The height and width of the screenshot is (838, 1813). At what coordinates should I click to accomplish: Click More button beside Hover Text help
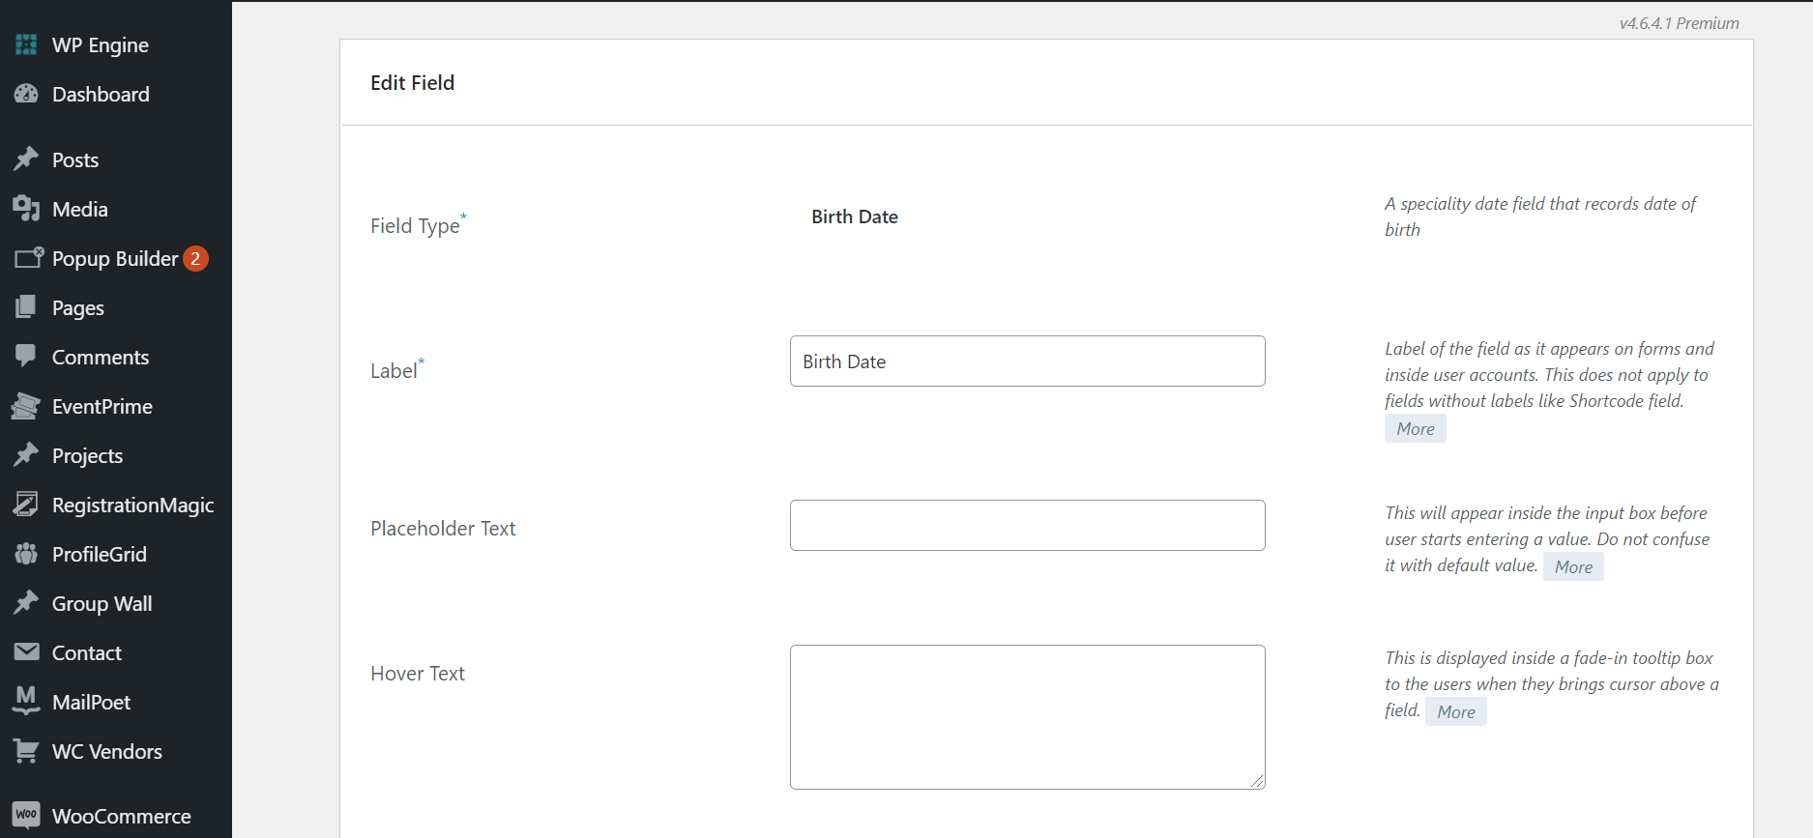[x=1455, y=712]
